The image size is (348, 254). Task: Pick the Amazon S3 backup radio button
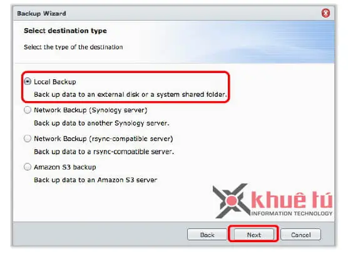click(x=28, y=167)
